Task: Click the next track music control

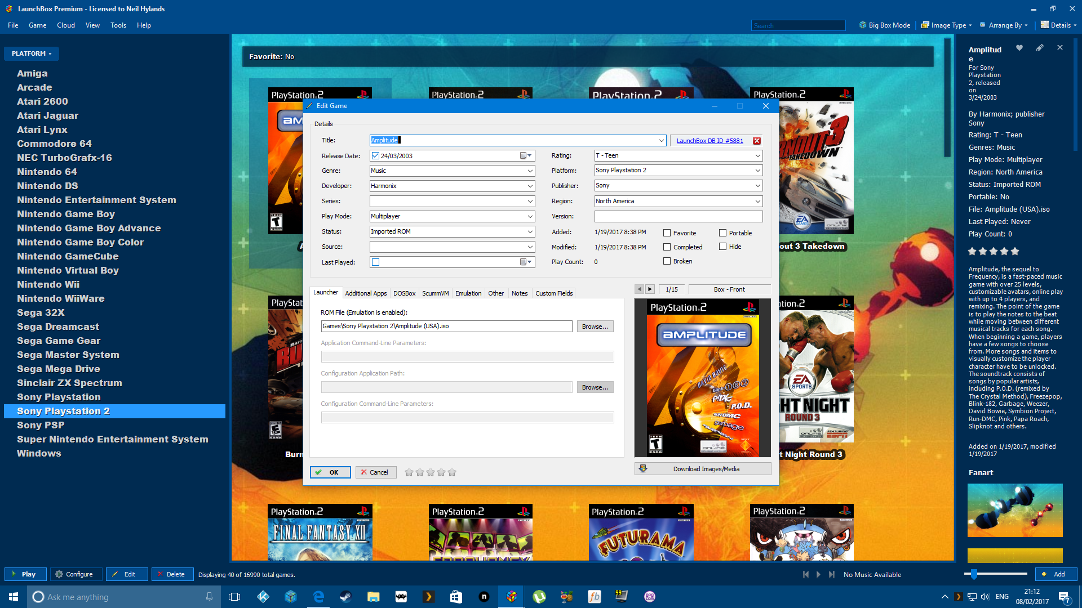Action: (x=832, y=575)
